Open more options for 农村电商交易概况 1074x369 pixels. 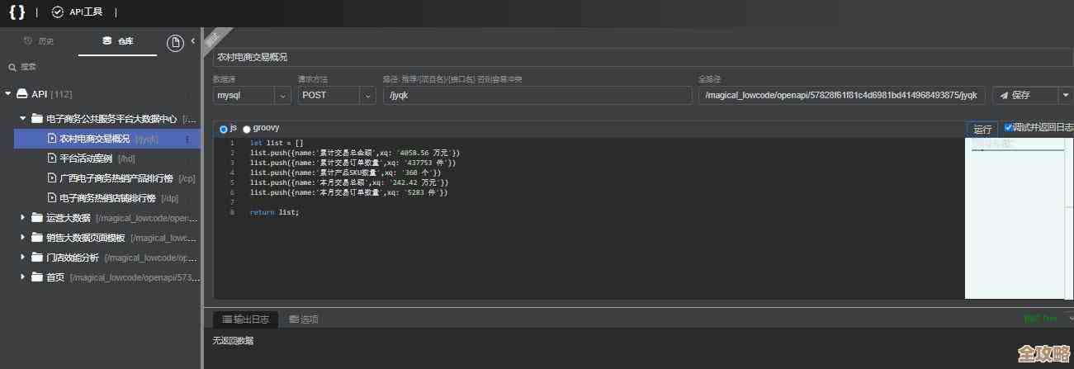(x=187, y=139)
